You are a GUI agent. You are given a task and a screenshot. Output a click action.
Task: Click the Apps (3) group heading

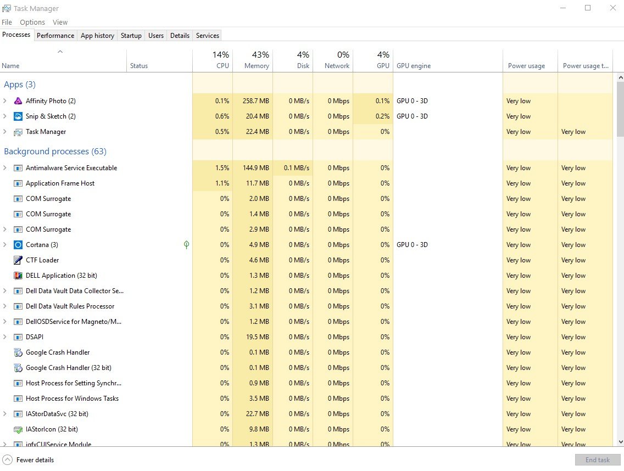coord(20,85)
